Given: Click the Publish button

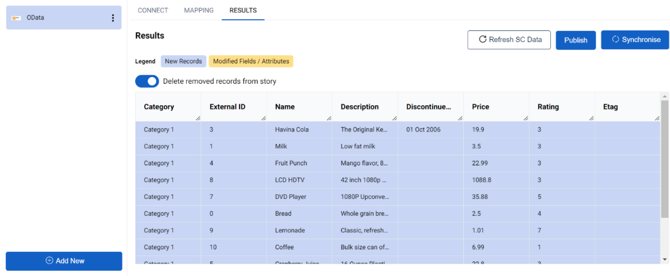Looking at the screenshot, I should [576, 40].
